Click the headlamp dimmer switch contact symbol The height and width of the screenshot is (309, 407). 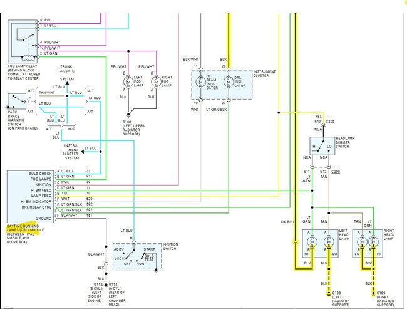click(322, 146)
